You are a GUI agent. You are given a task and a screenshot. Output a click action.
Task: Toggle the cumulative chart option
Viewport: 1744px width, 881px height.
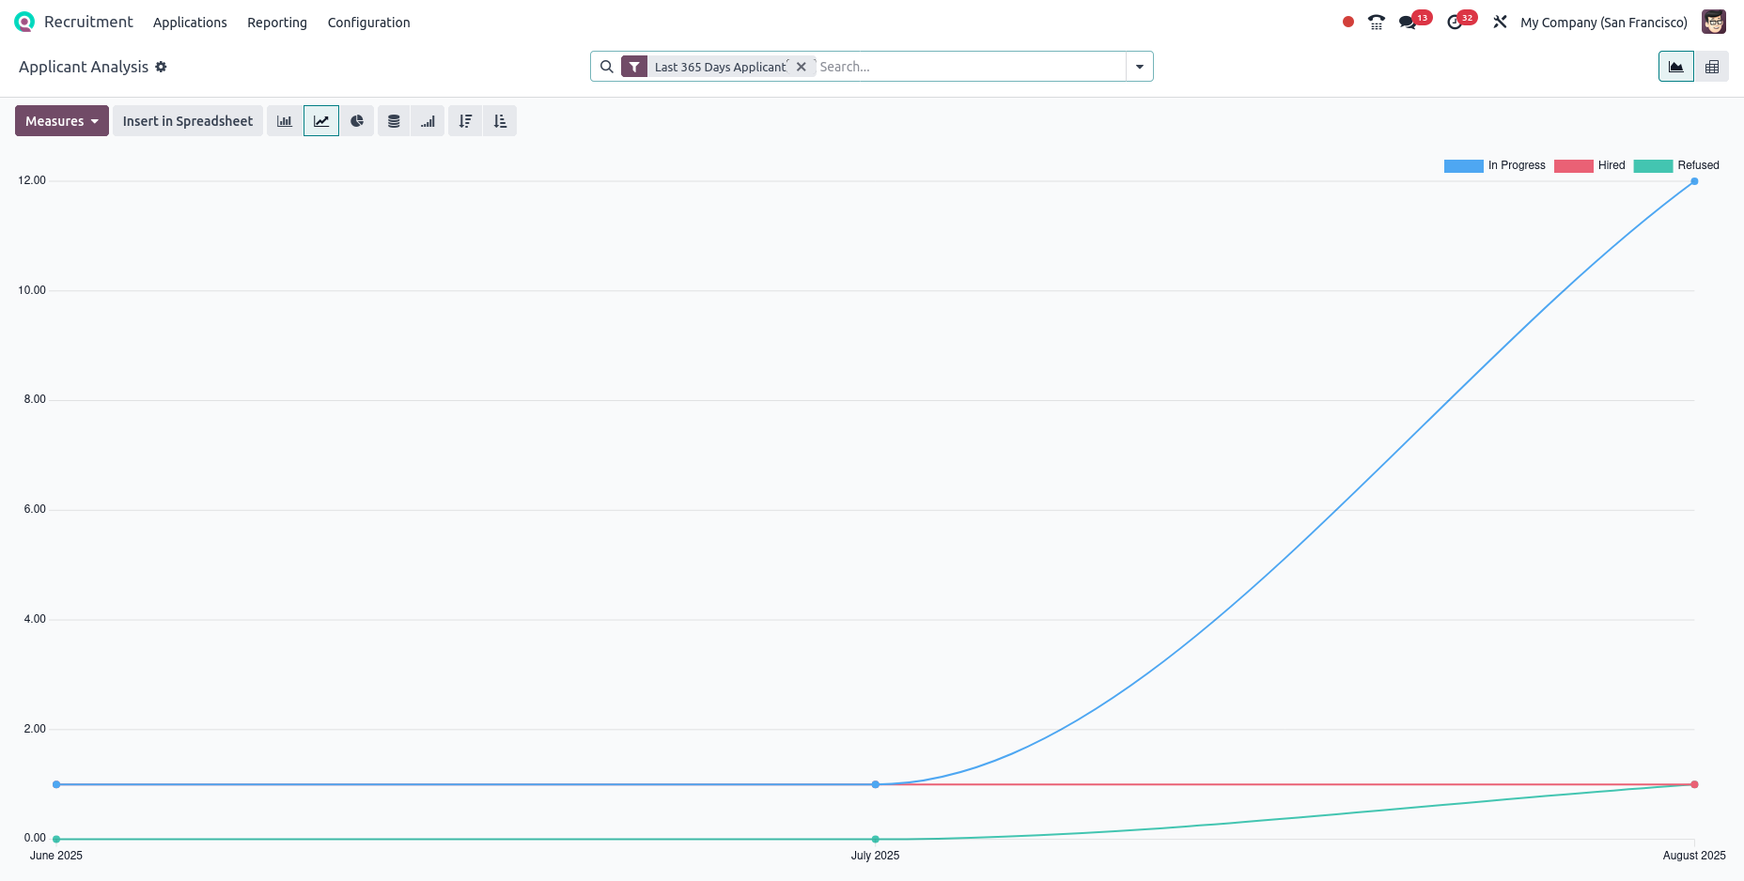428,121
